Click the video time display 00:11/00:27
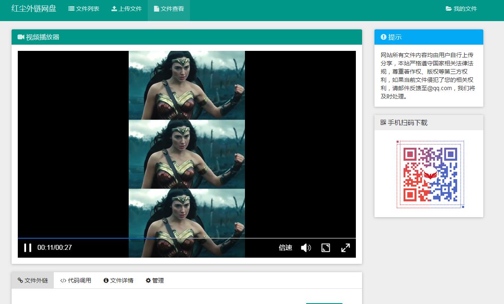 click(x=55, y=248)
